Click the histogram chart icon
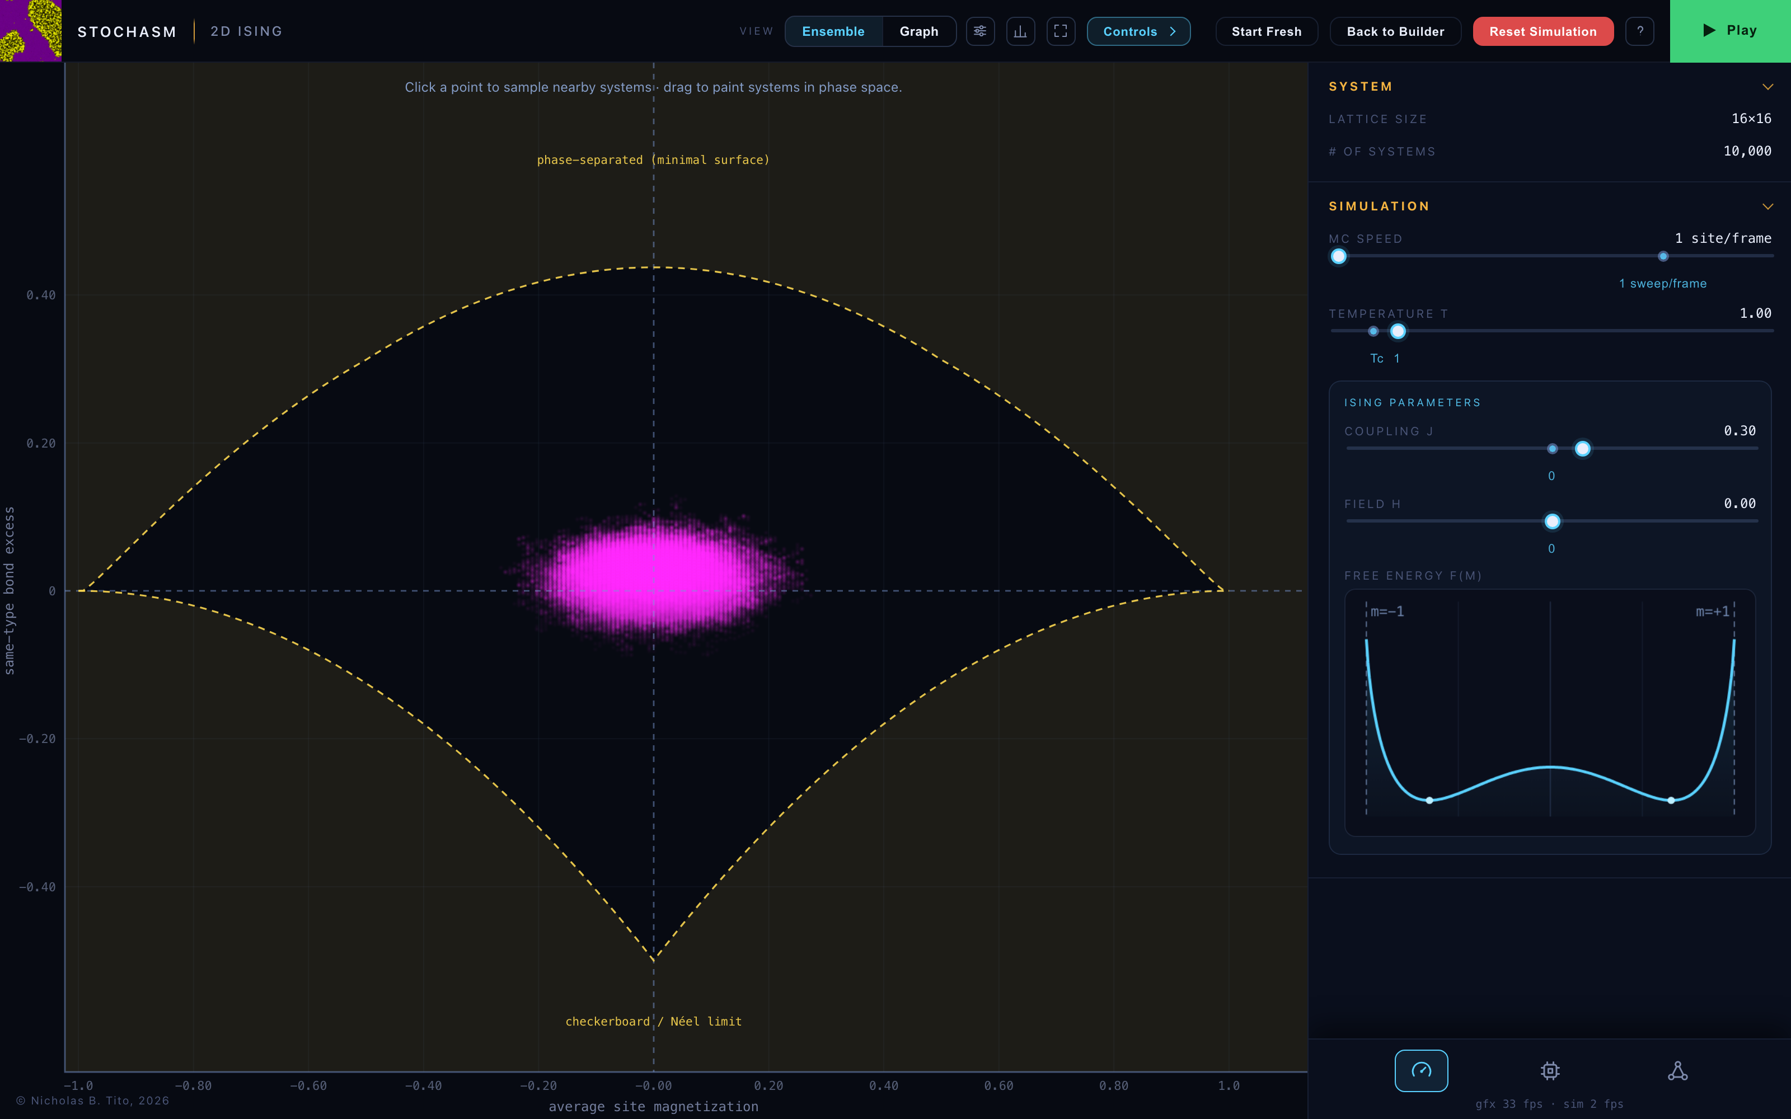1791x1119 pixels. coord(1020,31)
